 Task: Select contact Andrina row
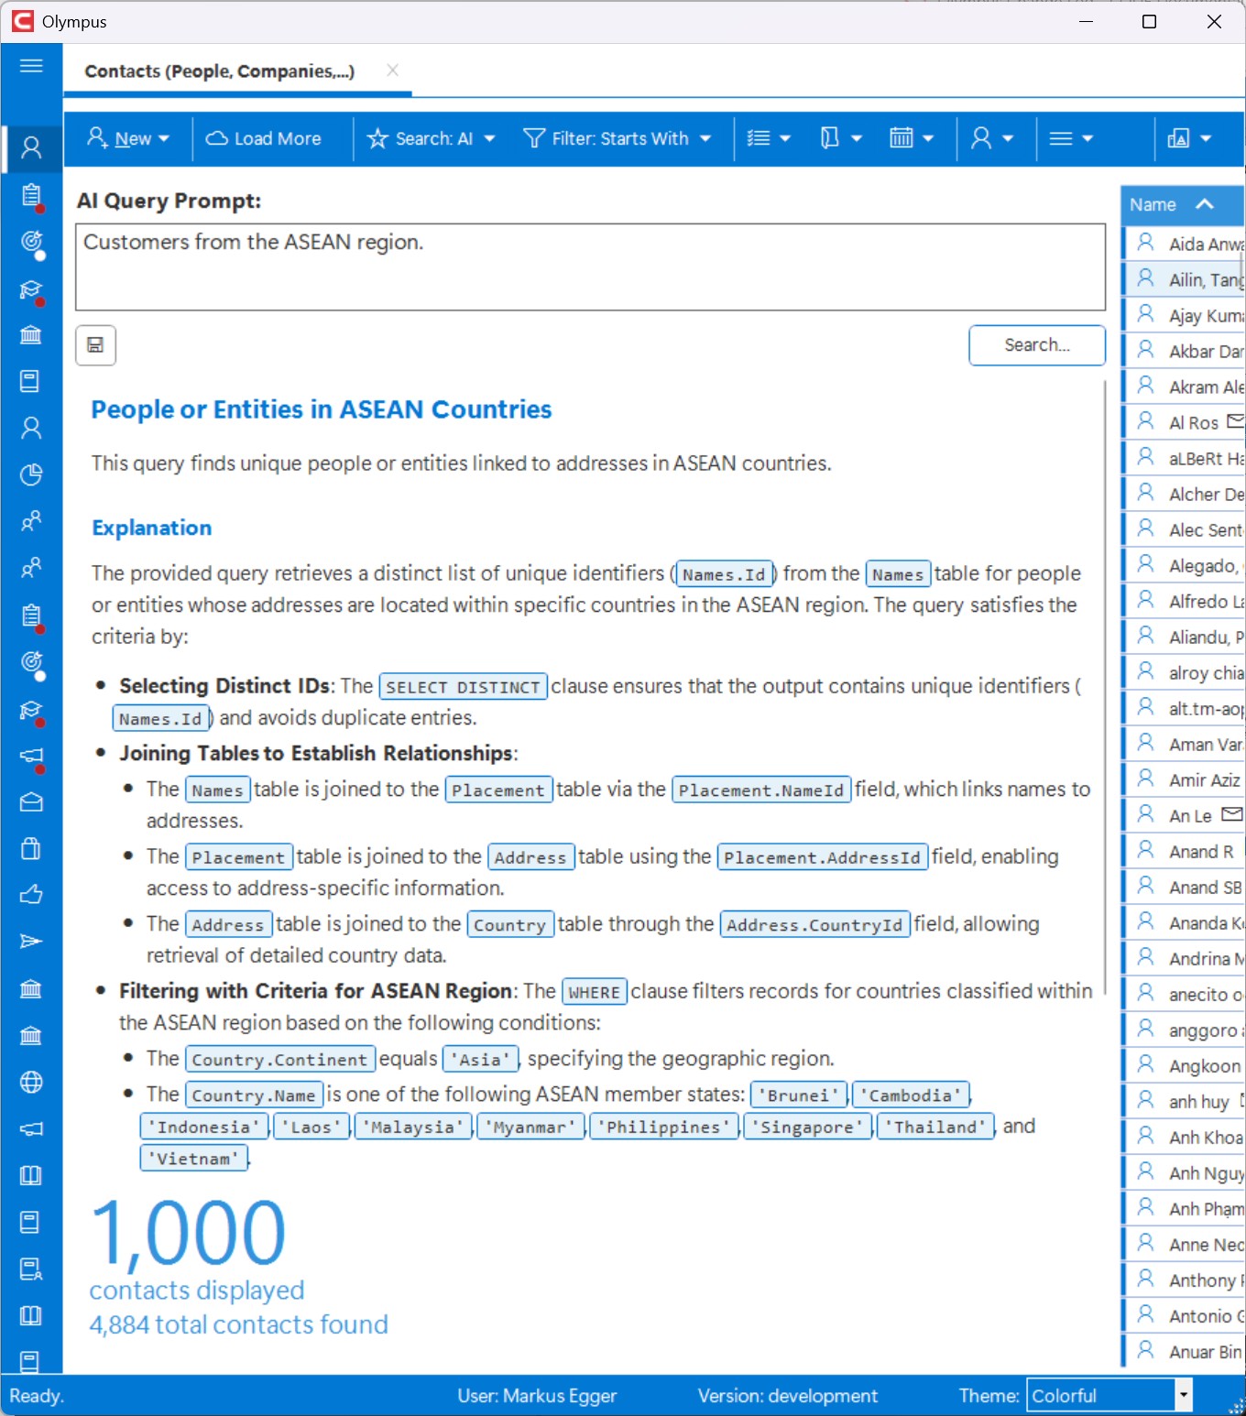[1184, 958]
